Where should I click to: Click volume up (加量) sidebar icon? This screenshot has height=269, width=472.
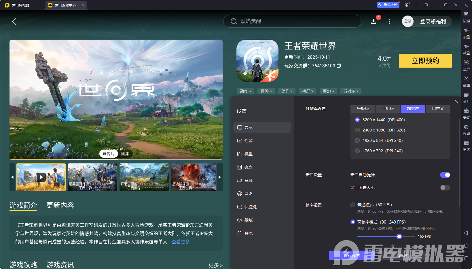click(x=467, y=33)
